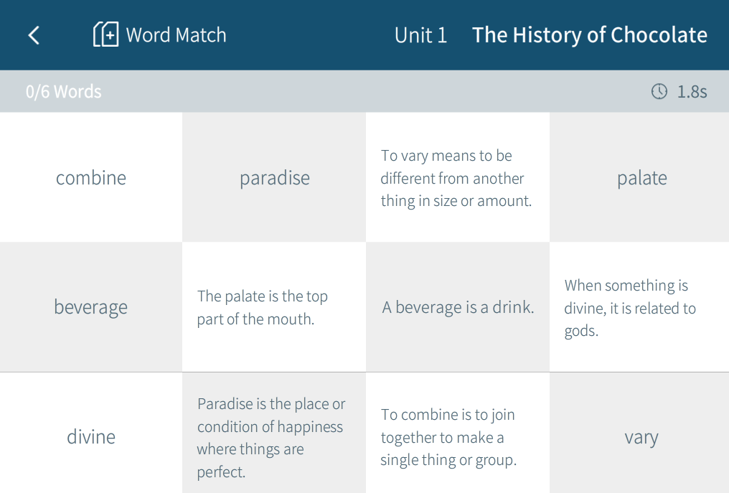Select definition 'To vary means to be different'
This screenshot has width=729, height=493.
tap(458, 178)
